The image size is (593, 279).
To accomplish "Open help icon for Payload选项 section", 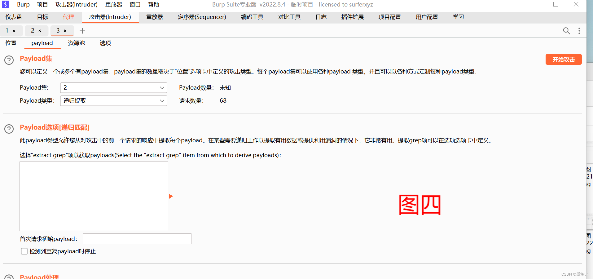I will point(9,129).
